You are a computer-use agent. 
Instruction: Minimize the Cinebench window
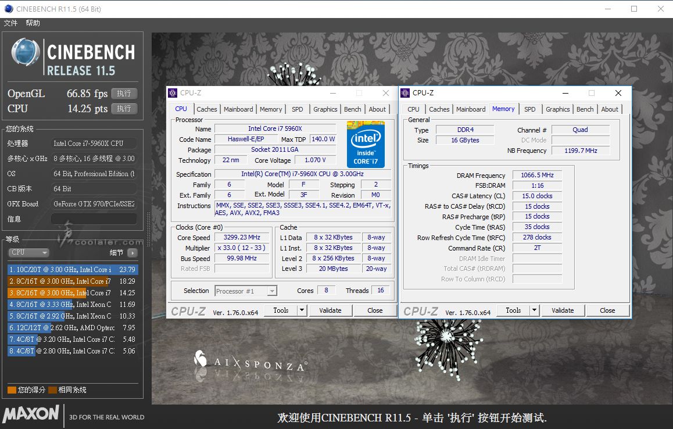click(x=608, y=9)
